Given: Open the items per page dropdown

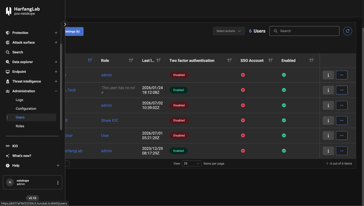Looking at the screenshot, I should [192, 163].
